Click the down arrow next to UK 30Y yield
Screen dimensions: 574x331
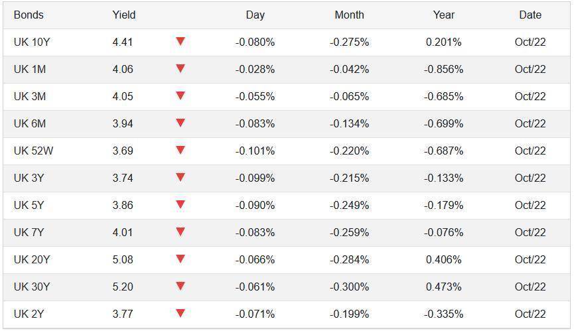click(x=180, y=287)
